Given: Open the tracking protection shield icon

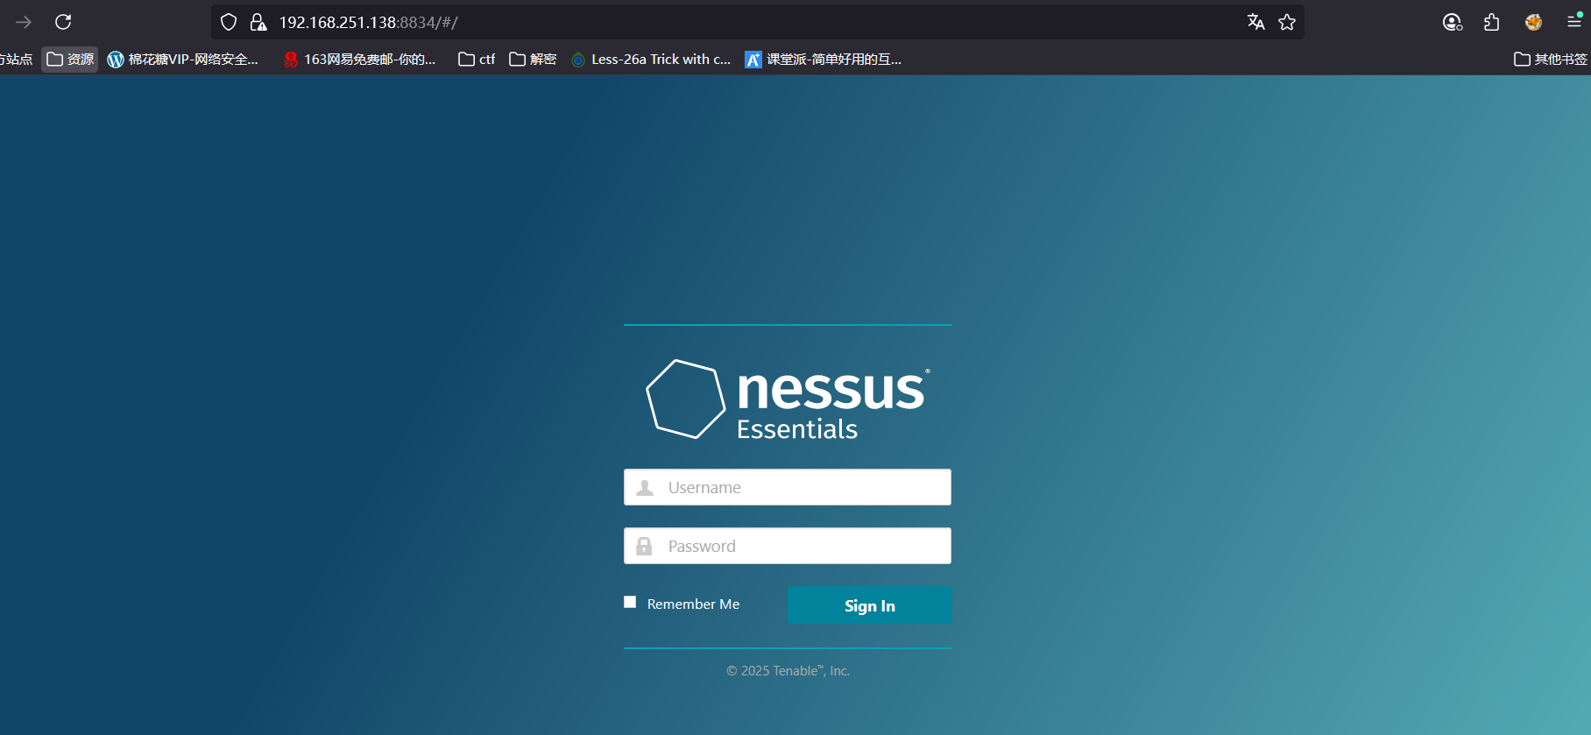Looking at the screenshot, I should click(229, 22).
